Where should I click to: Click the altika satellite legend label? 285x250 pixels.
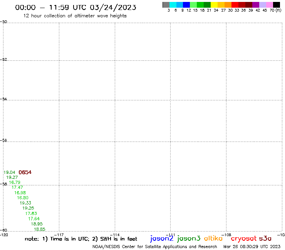[213, 238]
